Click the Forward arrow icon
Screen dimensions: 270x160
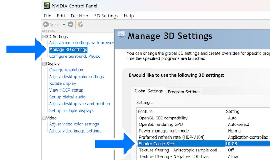(71, 25)
